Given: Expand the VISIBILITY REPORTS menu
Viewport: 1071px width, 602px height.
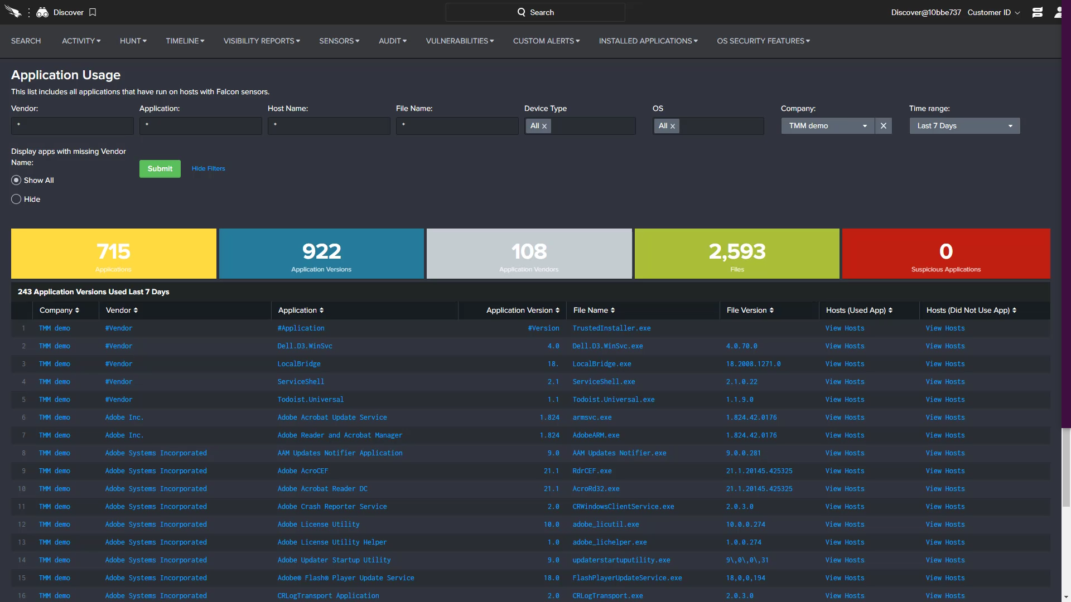Looking at the screenshot, I should pos(262,41).
